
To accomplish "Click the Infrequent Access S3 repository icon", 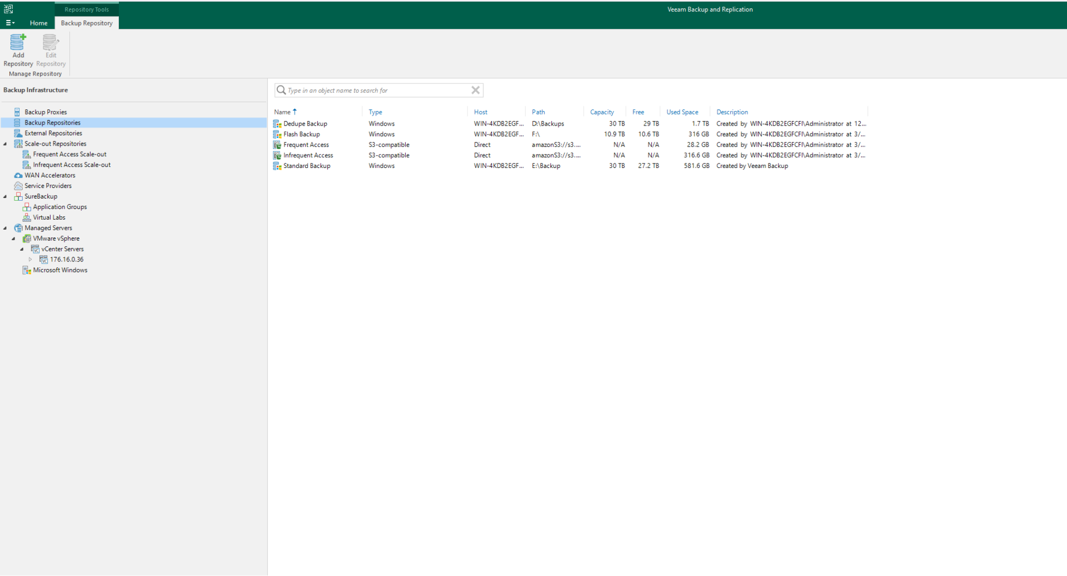I will point(277,155).
